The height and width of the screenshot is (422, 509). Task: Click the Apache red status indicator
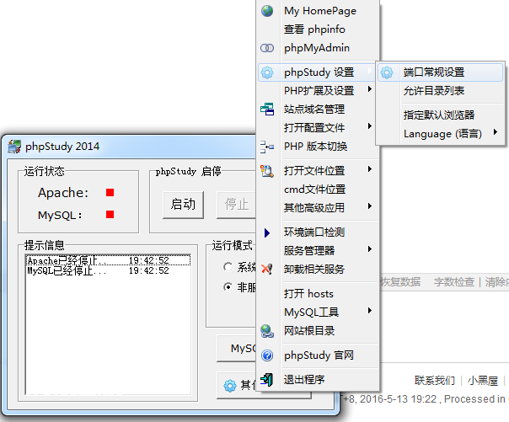pos(110,193)
